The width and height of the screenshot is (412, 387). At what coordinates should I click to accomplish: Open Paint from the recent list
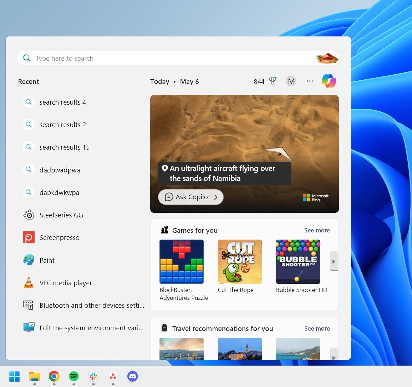47,260
